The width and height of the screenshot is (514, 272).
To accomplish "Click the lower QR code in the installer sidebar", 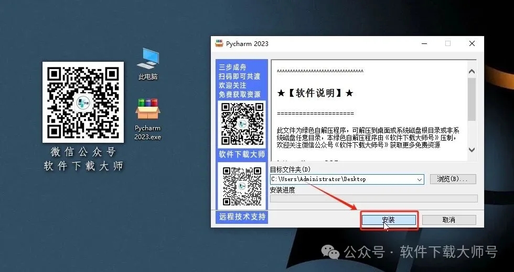I will (x=242, y=186).
